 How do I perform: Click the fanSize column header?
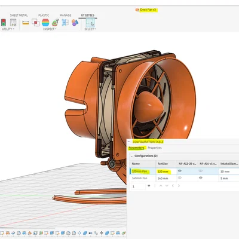pos(166,164)
